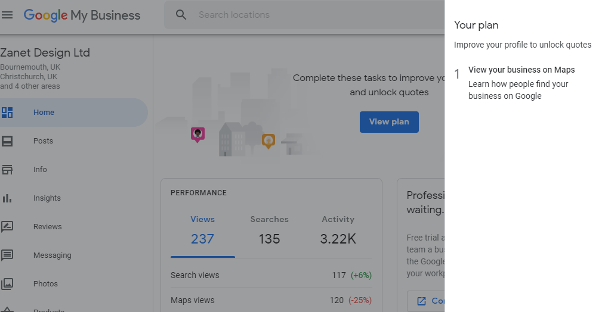Click the Maps views row
The image size is (605, 312).
[271, 301]
